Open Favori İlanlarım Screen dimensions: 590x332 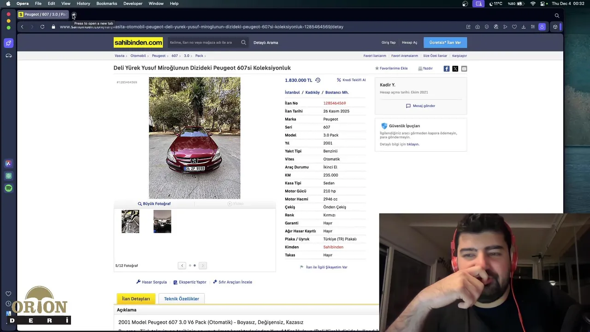tap(375, 56)
